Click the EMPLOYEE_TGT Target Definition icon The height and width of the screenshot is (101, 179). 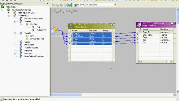pyautogui.click(x=139, y=25)
